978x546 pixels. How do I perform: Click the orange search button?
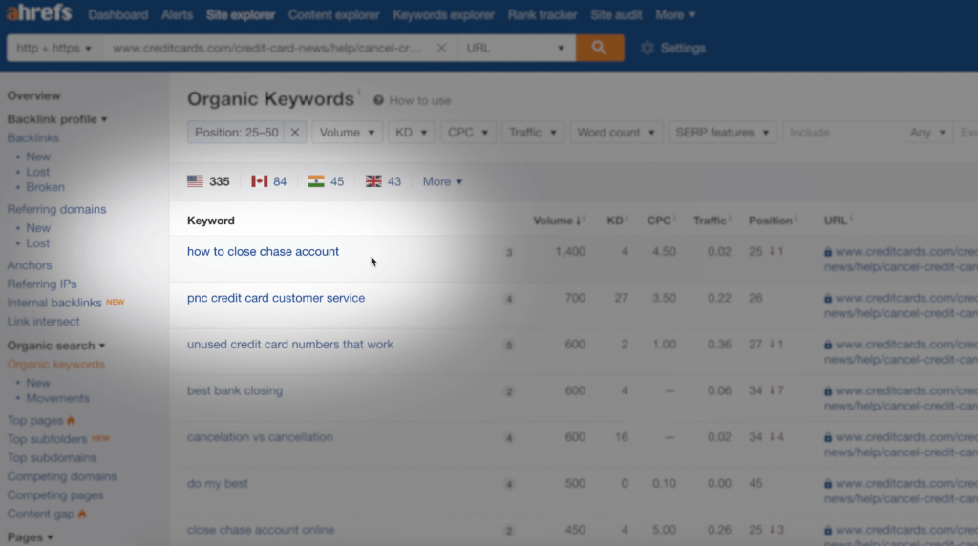[x=600, y=48]
